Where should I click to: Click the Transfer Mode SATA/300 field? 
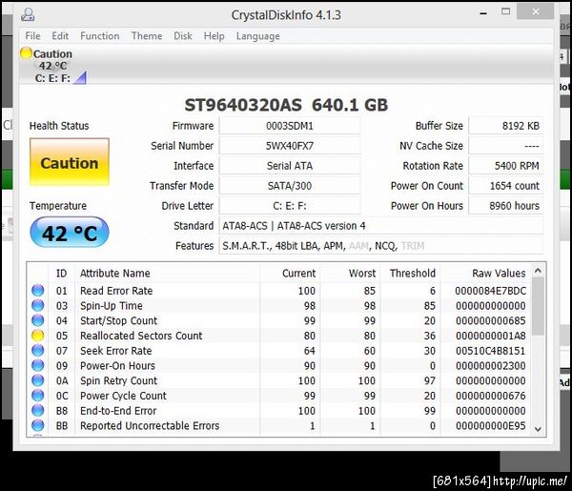(290, 186)
